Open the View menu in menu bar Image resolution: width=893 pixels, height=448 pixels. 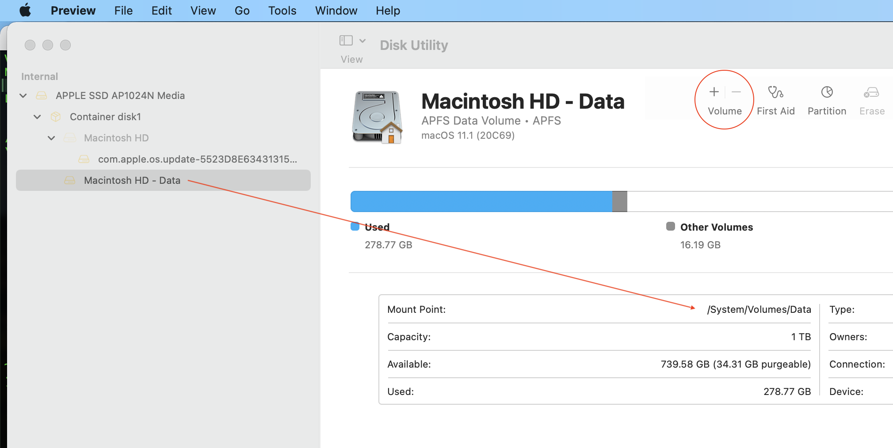[203, 11]
